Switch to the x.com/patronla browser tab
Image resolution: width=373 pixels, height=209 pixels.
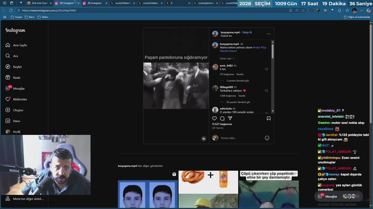(205, 3)
